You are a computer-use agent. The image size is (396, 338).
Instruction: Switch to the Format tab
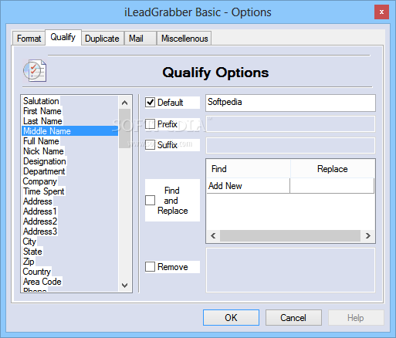pos(29,39)
